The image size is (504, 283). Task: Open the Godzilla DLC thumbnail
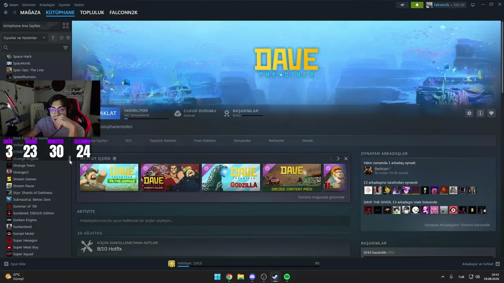tap(231, 177)
